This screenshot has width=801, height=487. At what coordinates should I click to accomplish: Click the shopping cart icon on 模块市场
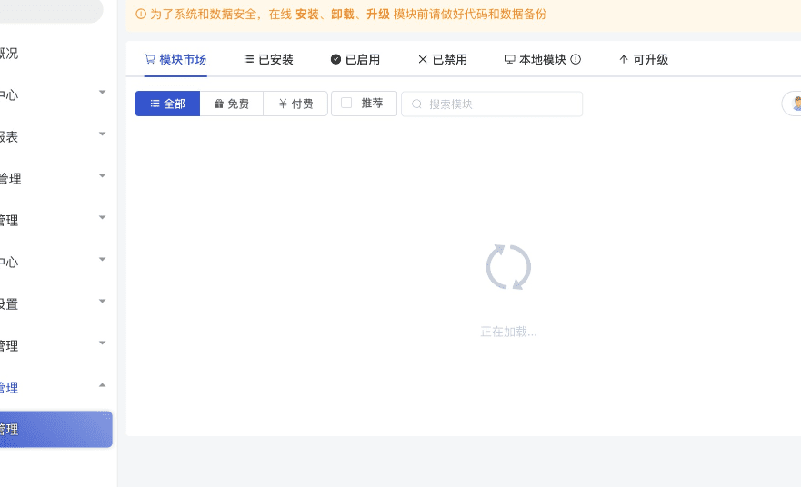click(150, 59)
